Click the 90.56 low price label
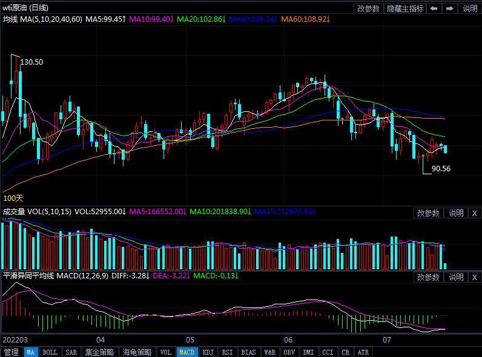Viewport: 482px width, 357px height. coord(441,169)
